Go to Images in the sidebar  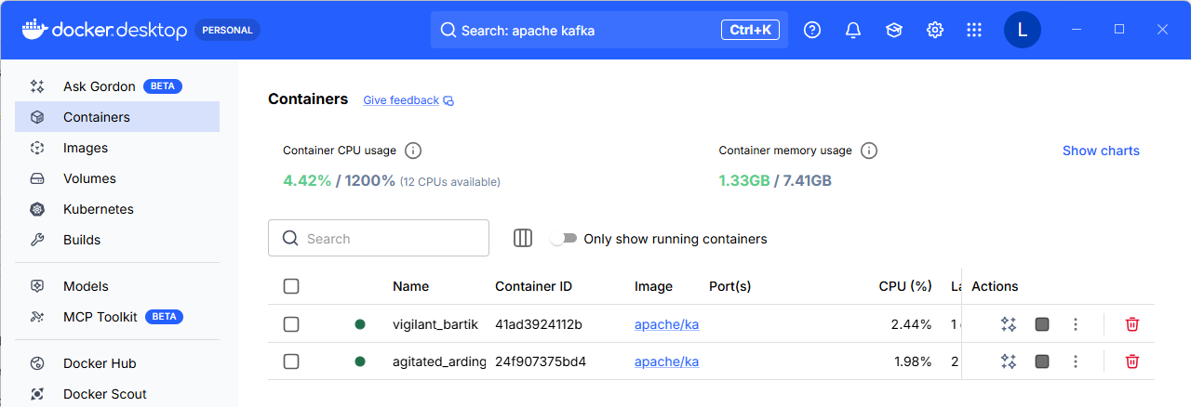coord(86,148)
